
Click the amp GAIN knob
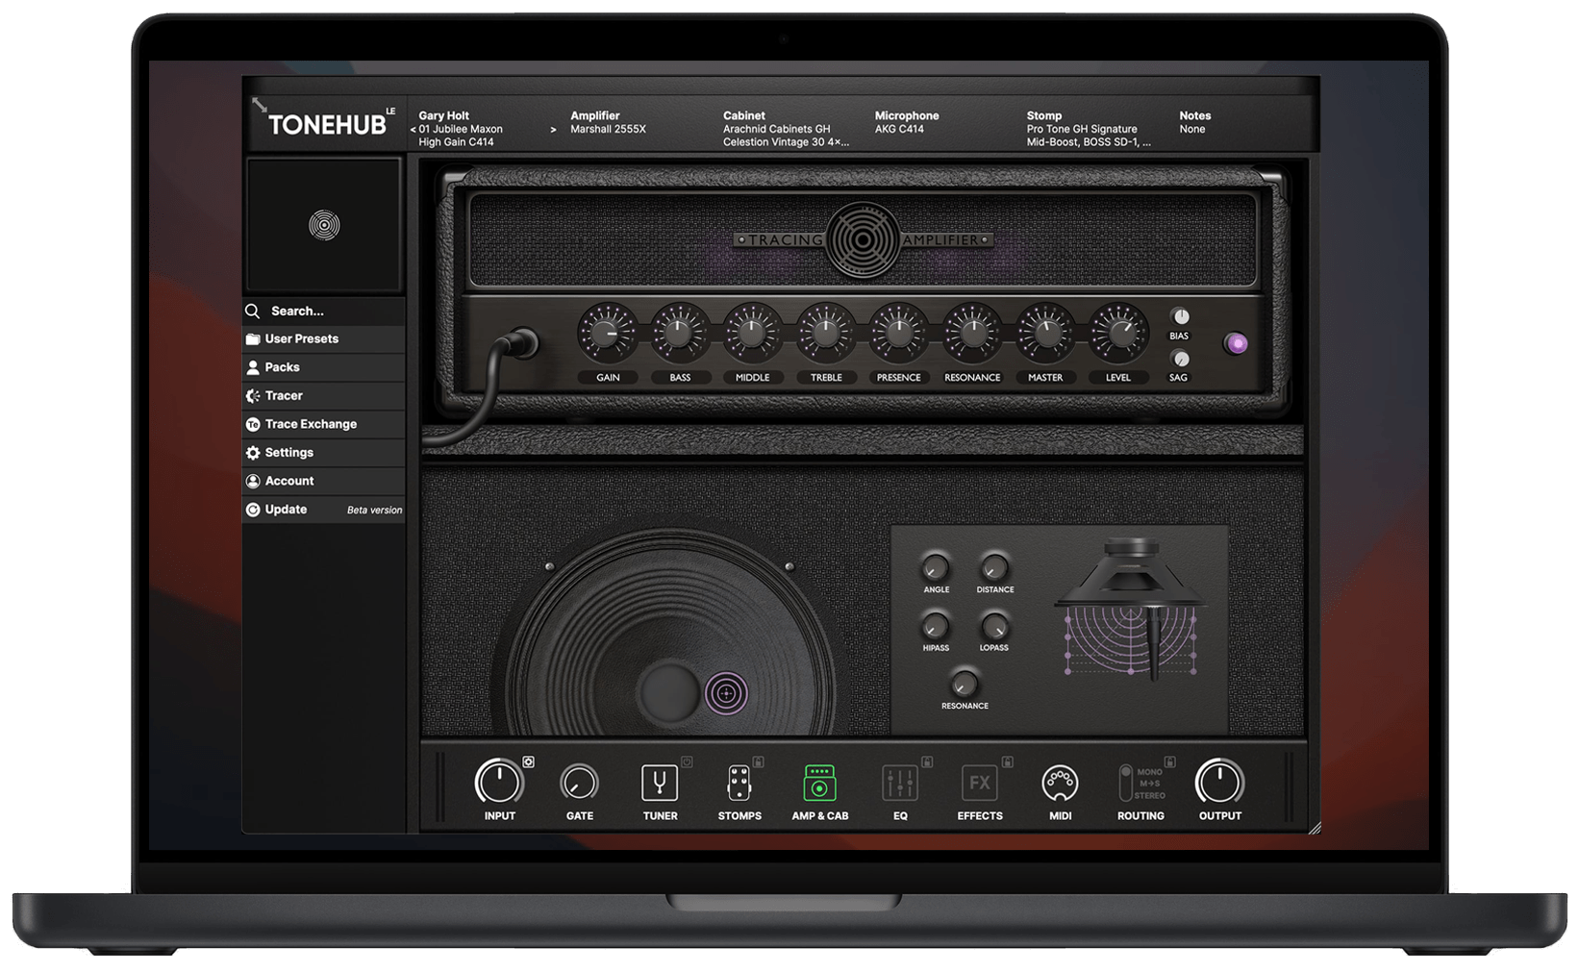607,334
